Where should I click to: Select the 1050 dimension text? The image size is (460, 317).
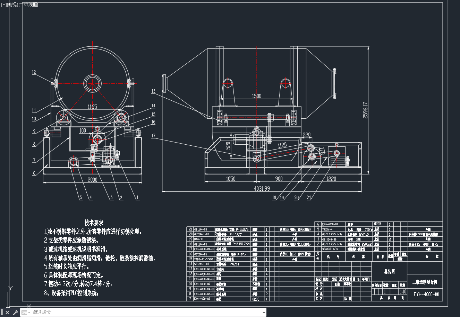(x=231, y=179)
